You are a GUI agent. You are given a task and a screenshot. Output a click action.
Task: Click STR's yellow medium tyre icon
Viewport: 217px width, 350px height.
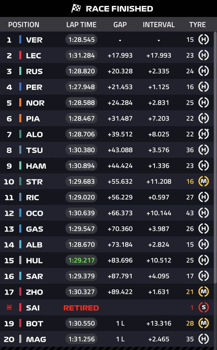point(203,181)
